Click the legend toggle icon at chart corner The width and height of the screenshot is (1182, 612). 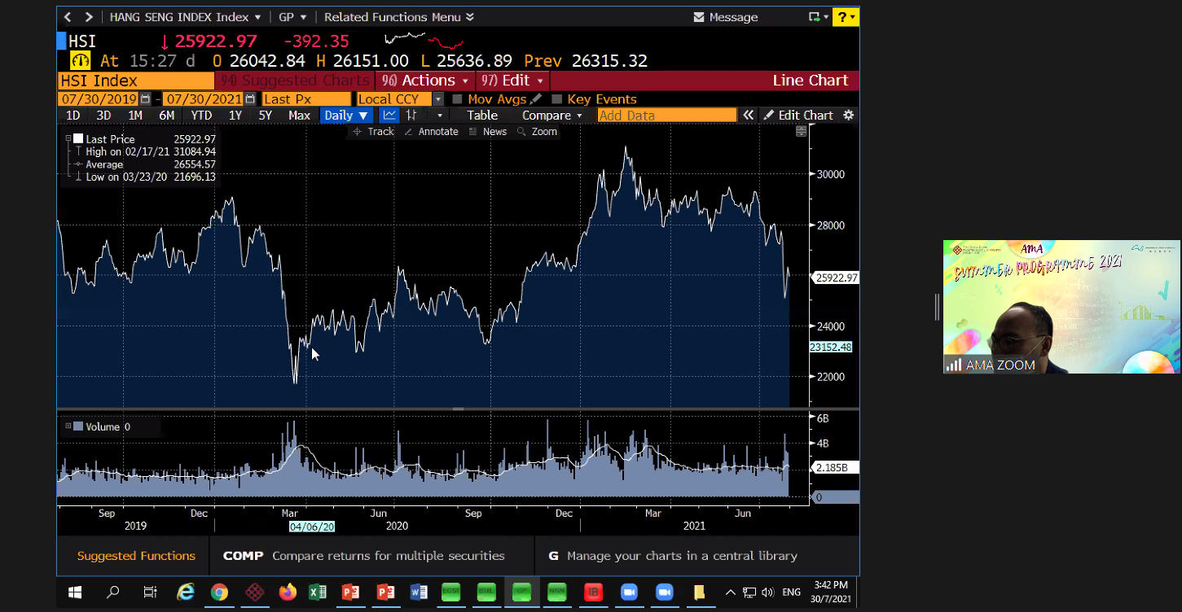(x=801, y=132)
